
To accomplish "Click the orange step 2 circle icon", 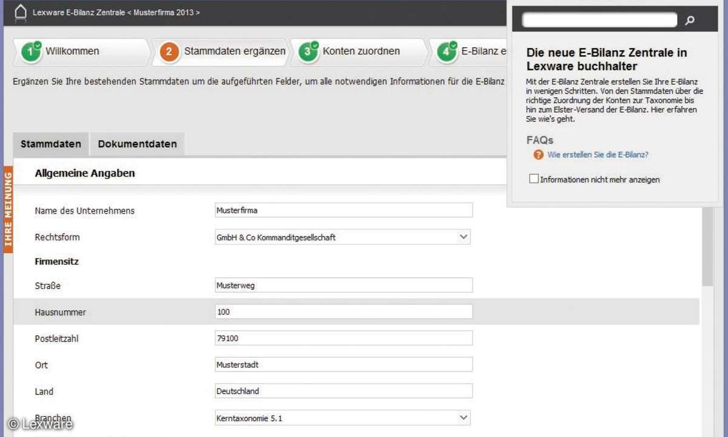I will (170, 52).
